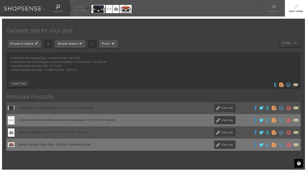Open the sunglasses thumbnail in QuickList

109,9
